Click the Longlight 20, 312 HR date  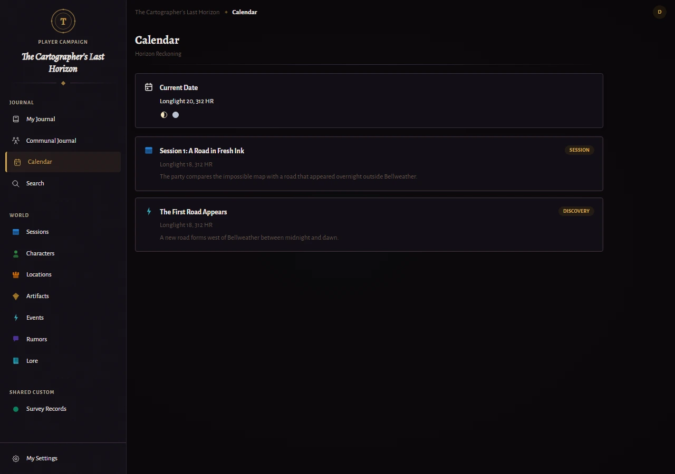187,101
